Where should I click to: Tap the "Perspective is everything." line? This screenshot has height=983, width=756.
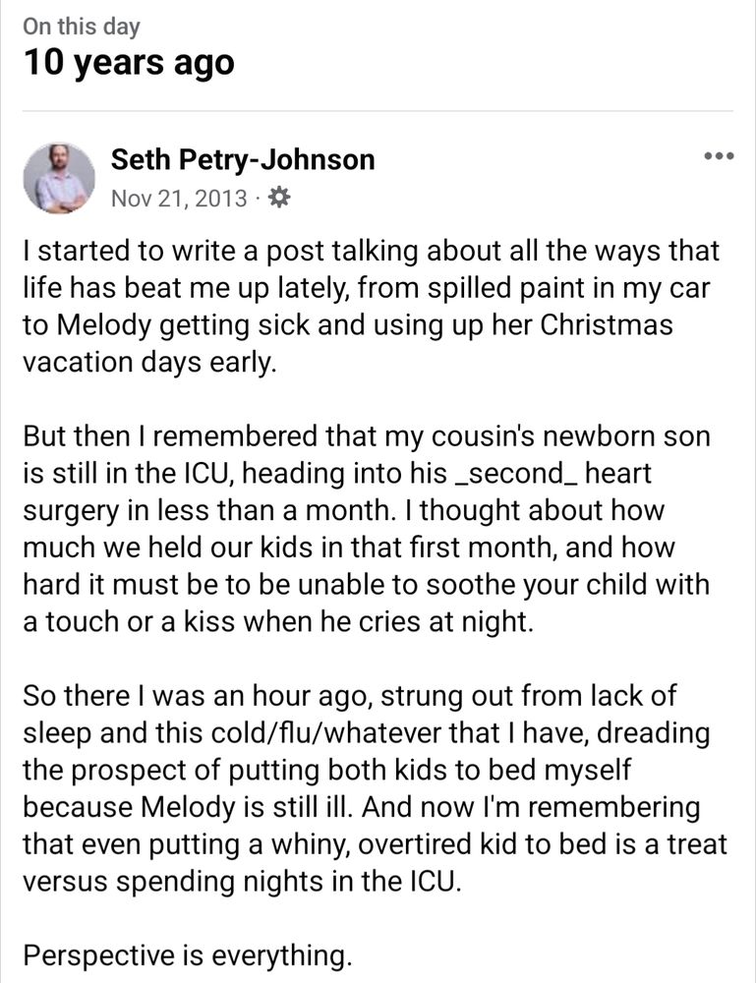tap(187, 955)
